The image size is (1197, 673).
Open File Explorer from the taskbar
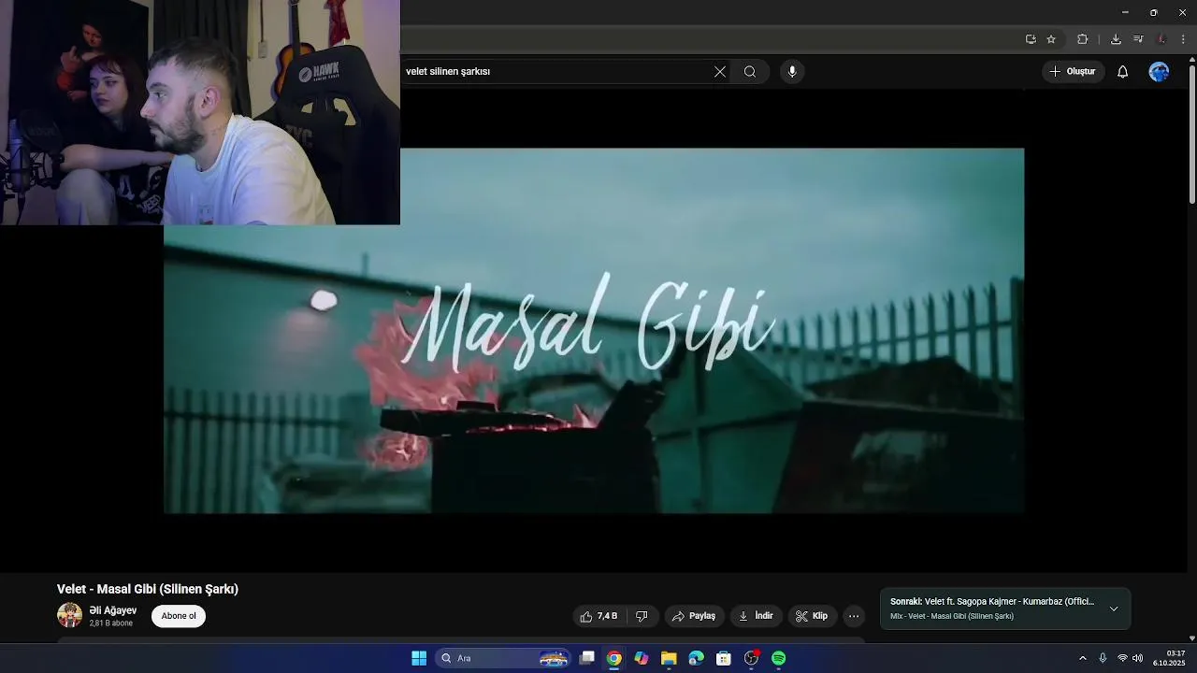coord(669,658)
